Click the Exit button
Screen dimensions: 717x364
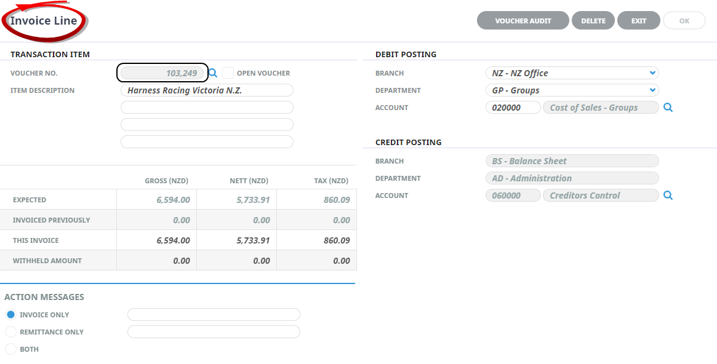click(639, 21)
